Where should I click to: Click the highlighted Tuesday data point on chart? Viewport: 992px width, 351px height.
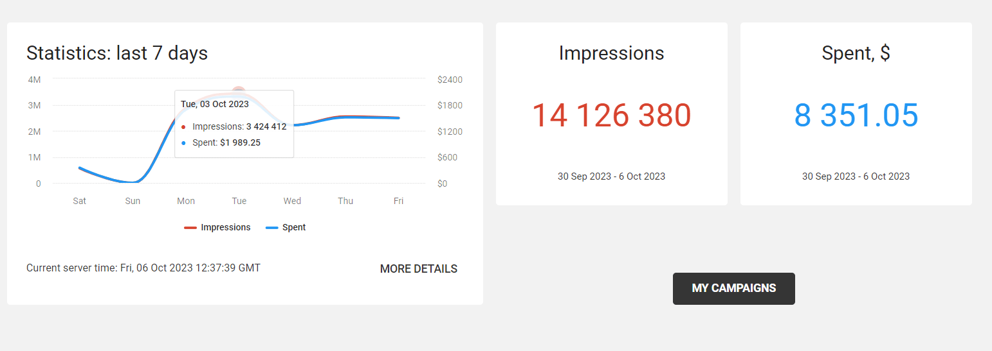[239, 92]
